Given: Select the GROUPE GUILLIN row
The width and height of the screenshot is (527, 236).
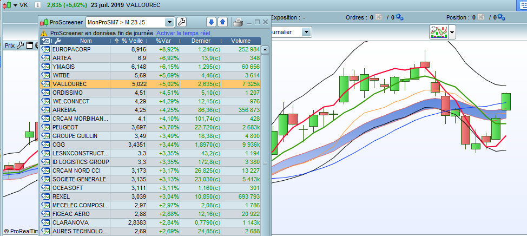Looking at the screenshot, I should click(150, 136).
